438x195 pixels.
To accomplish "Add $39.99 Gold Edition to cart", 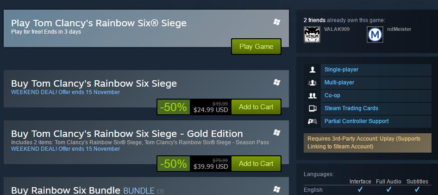I will [256, 164].
